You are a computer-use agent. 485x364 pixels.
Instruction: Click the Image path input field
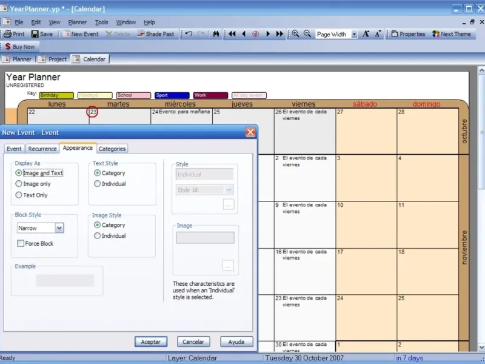point(205,238)
